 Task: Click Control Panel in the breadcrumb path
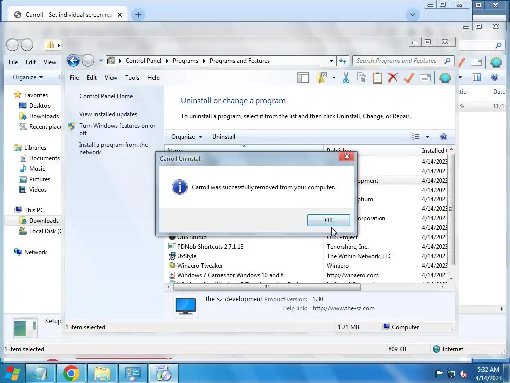[x=143, y=61]
